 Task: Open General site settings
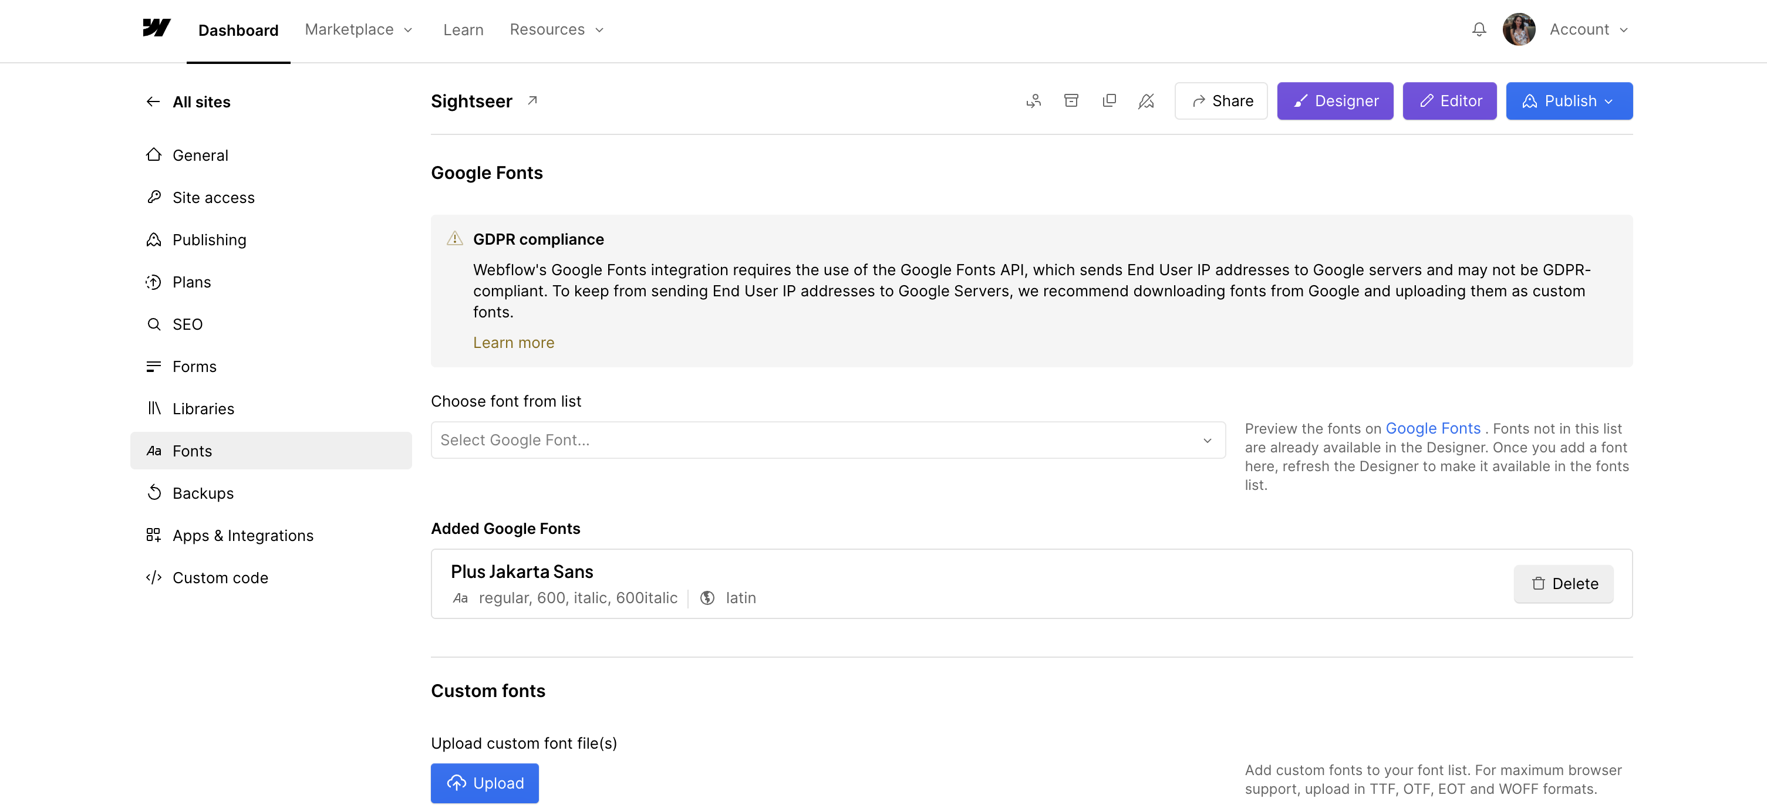pos(271,155)
